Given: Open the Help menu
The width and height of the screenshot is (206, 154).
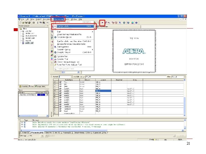Looking at the screenshot, I should tap(80, 19).
